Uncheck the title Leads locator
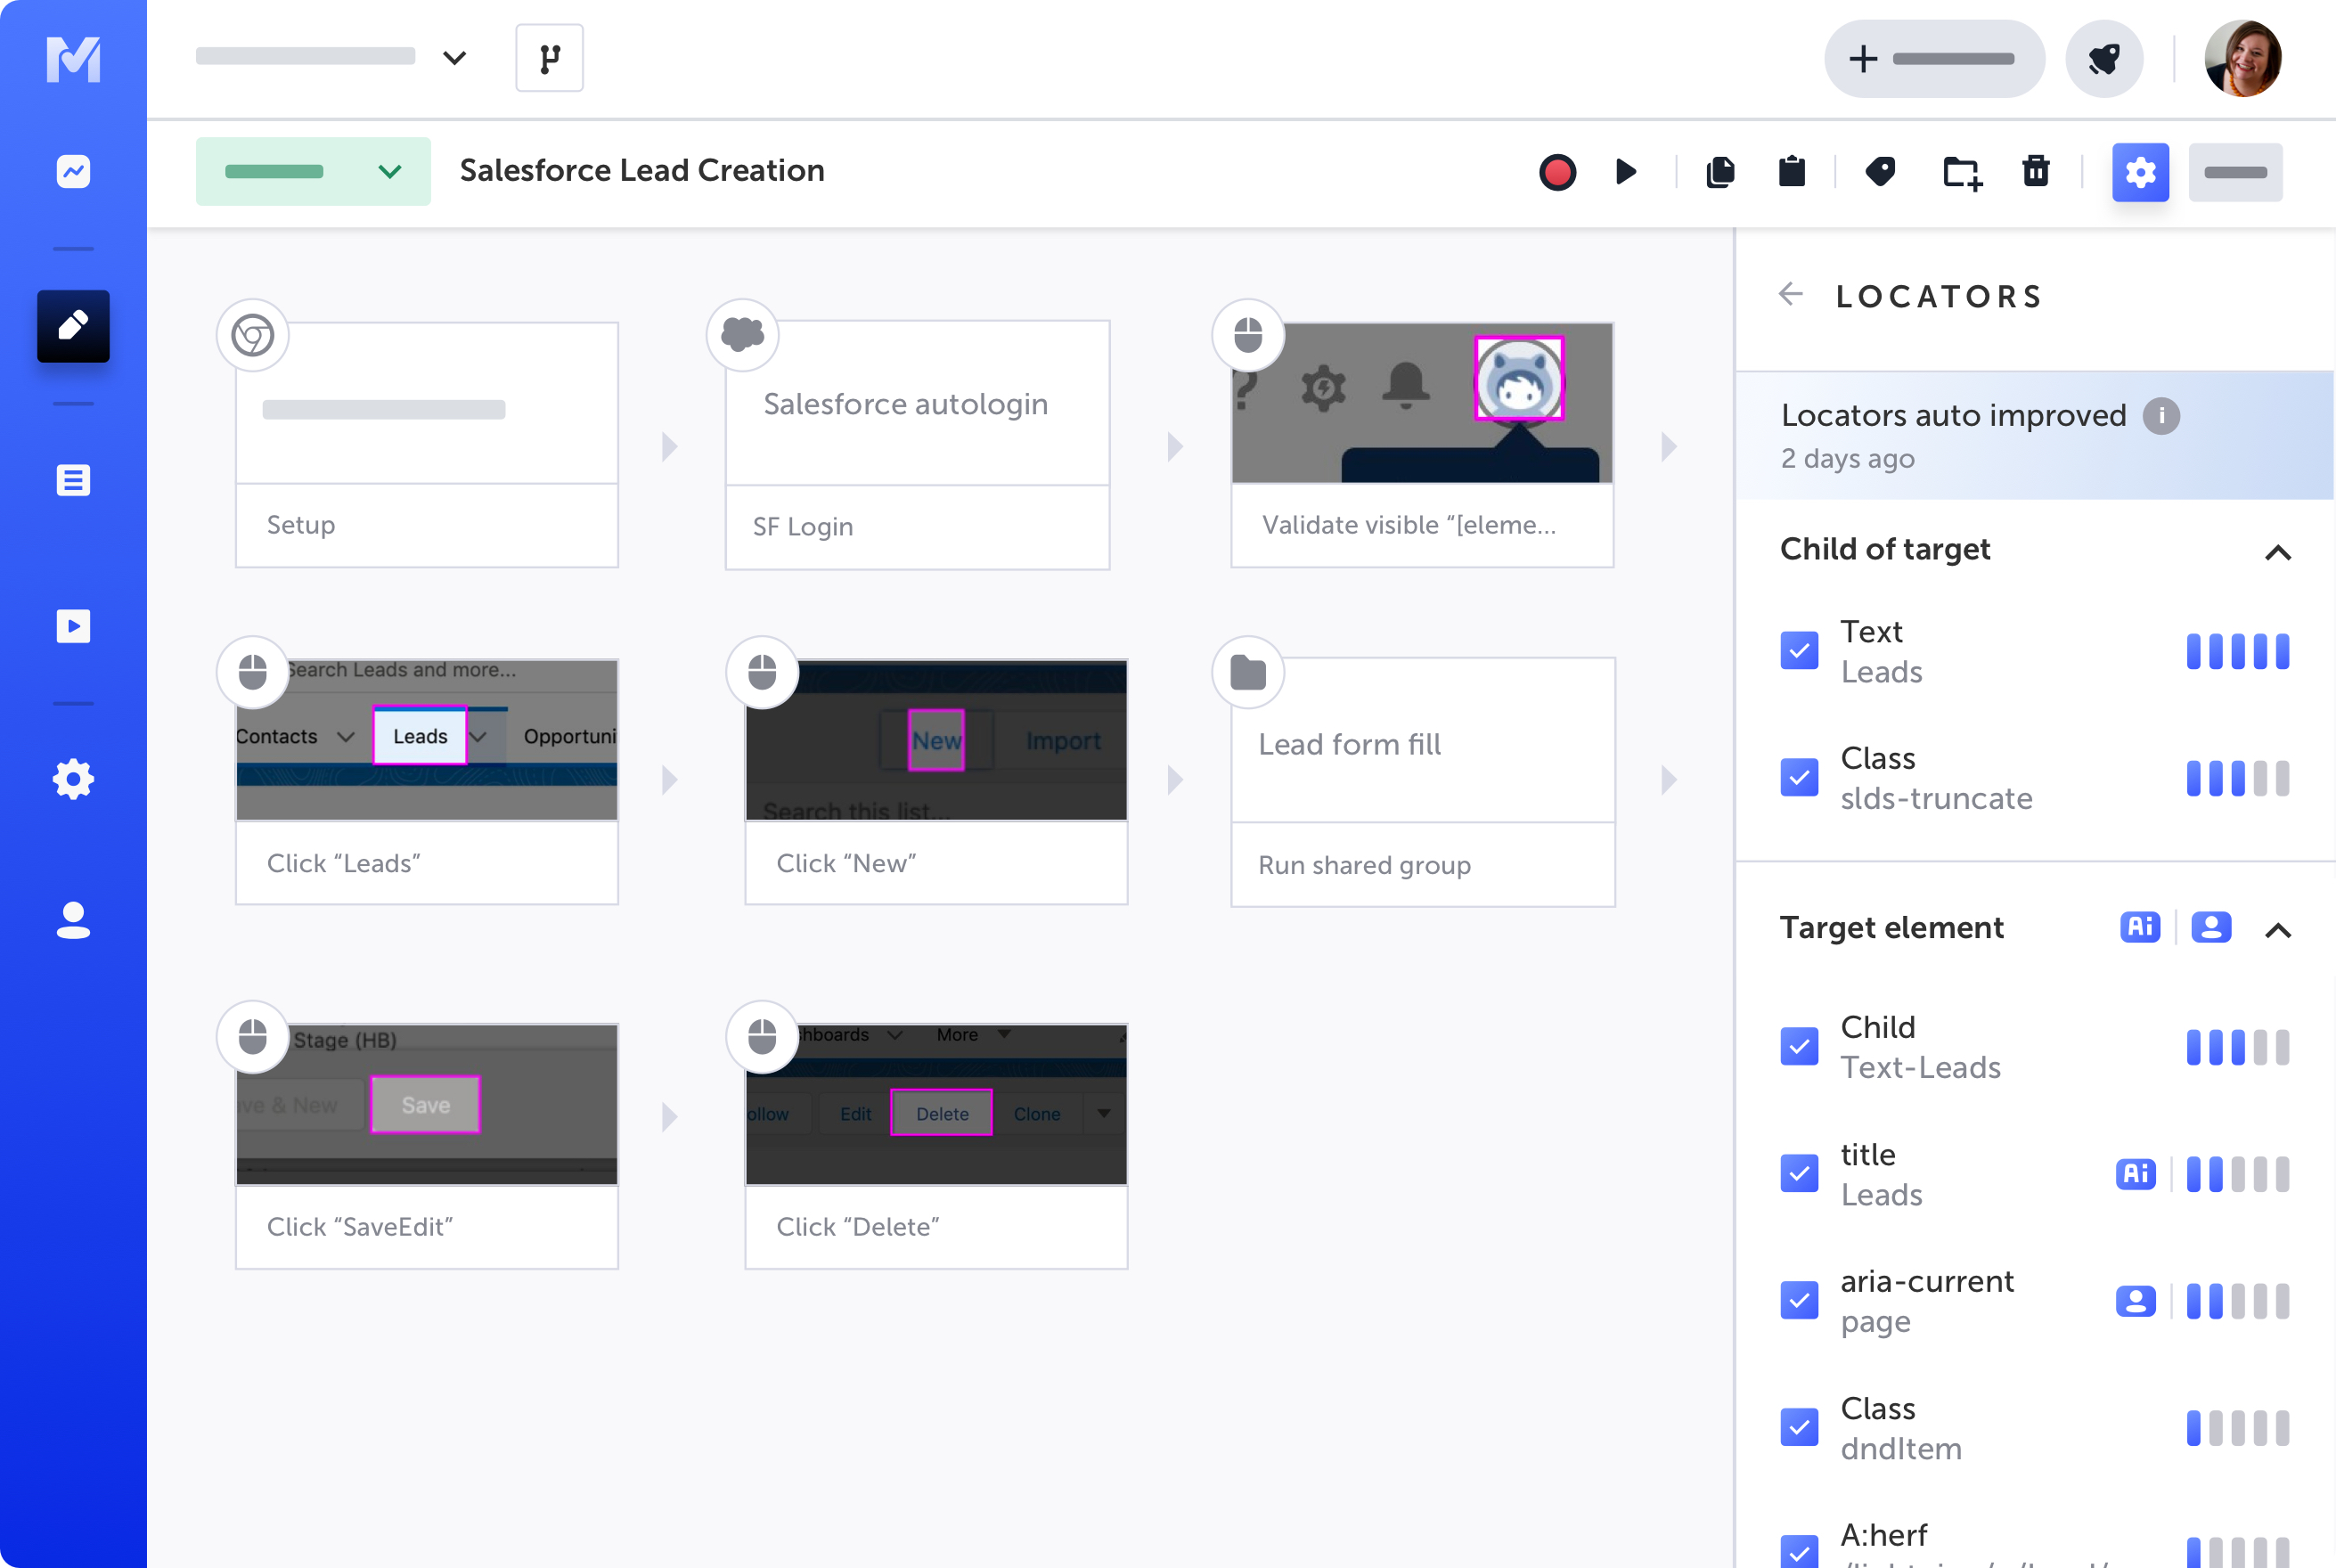 [x=1799, y=1174]
